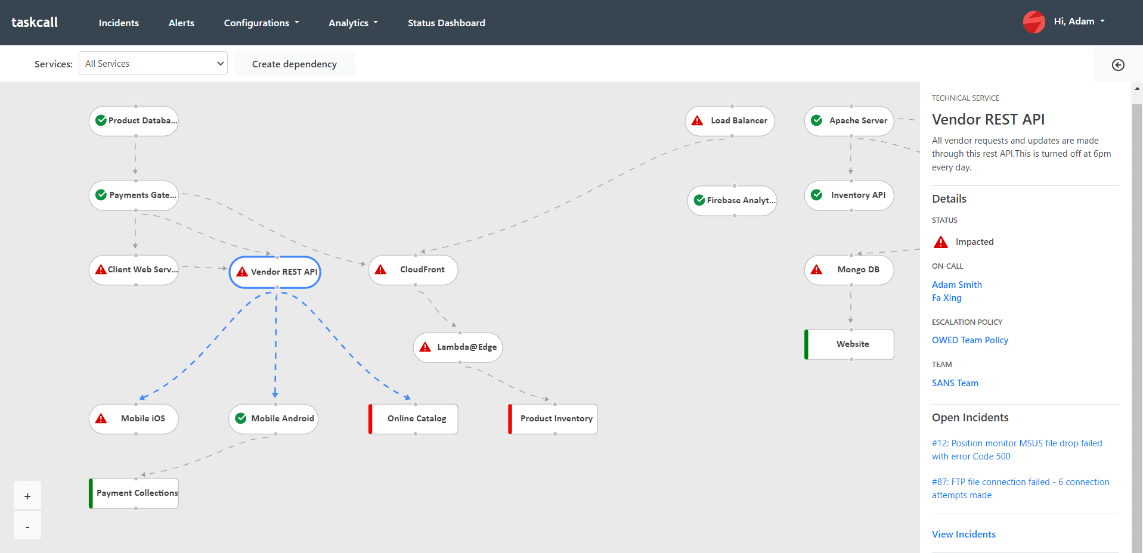Select the Vendor REST API node label

pos(284,272)
